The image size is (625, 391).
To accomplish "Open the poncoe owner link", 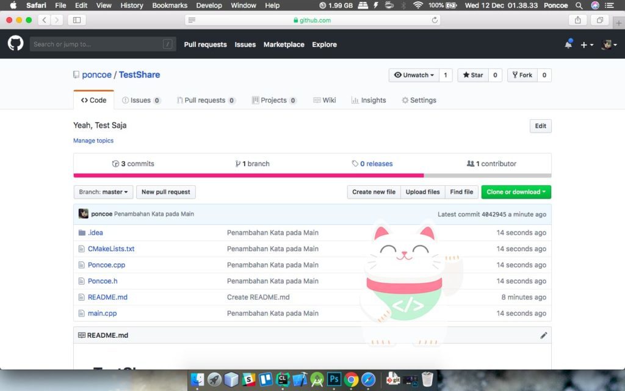I will (x=97, y=75).
